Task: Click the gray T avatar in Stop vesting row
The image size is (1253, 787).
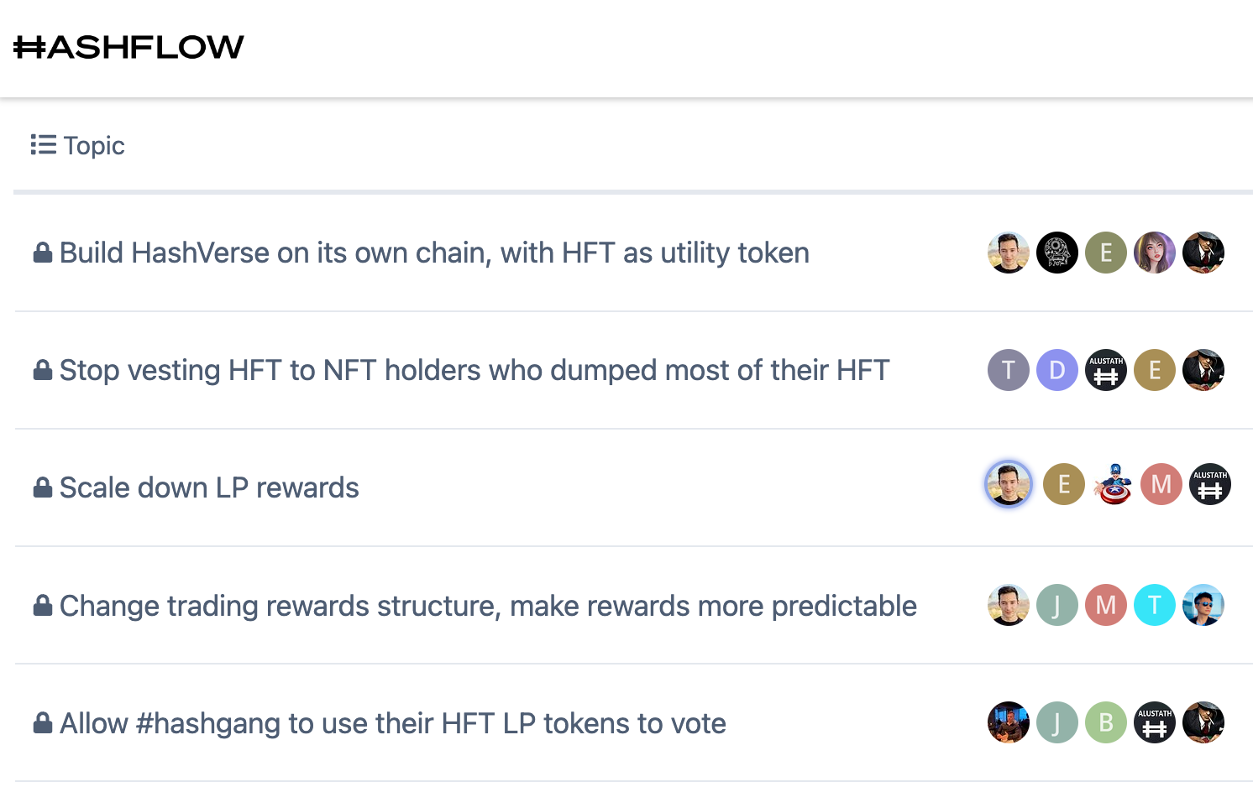Action: pos(1009,370)
